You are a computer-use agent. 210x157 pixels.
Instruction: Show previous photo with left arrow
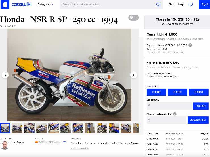[5, 75]
